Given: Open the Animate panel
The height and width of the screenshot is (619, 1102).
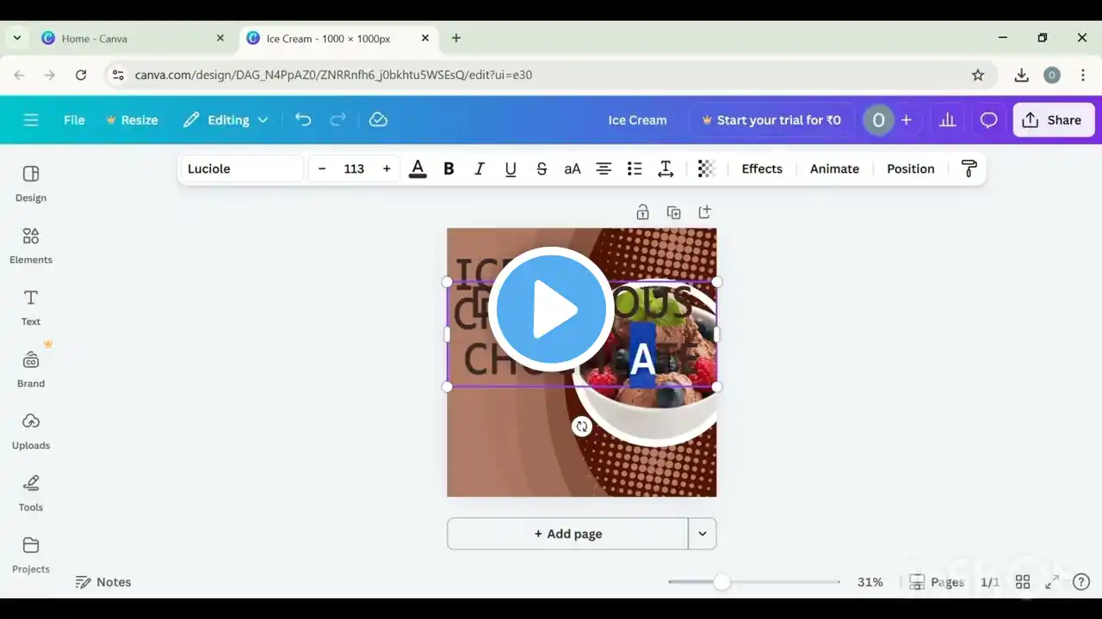Looking at the screenshot, I should [x=834, y=169].
